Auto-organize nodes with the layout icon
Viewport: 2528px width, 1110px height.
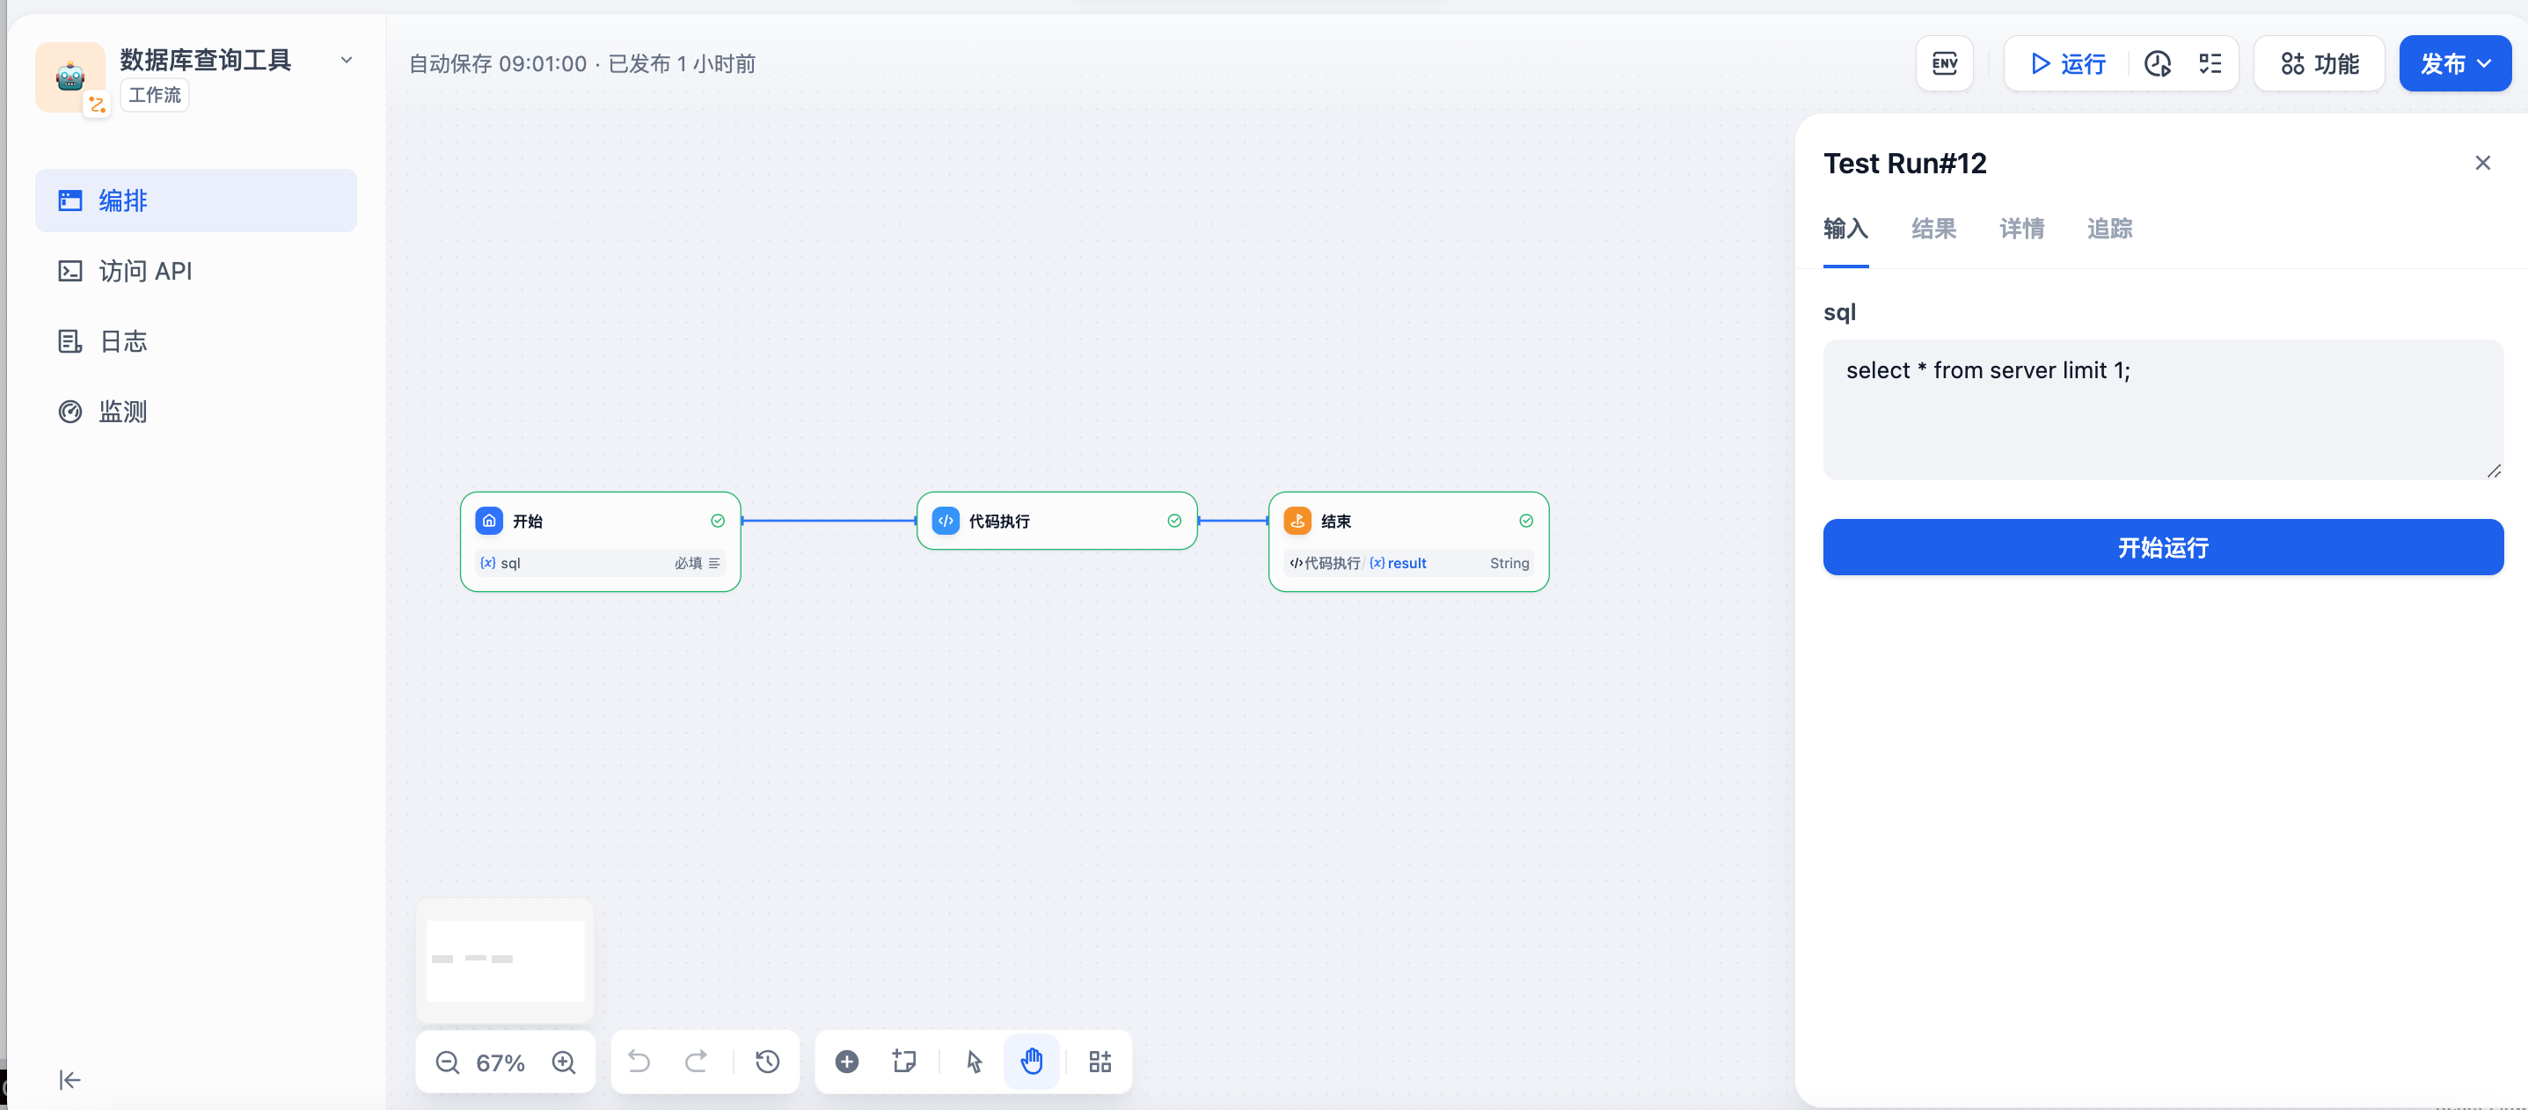[1100, 1062]
